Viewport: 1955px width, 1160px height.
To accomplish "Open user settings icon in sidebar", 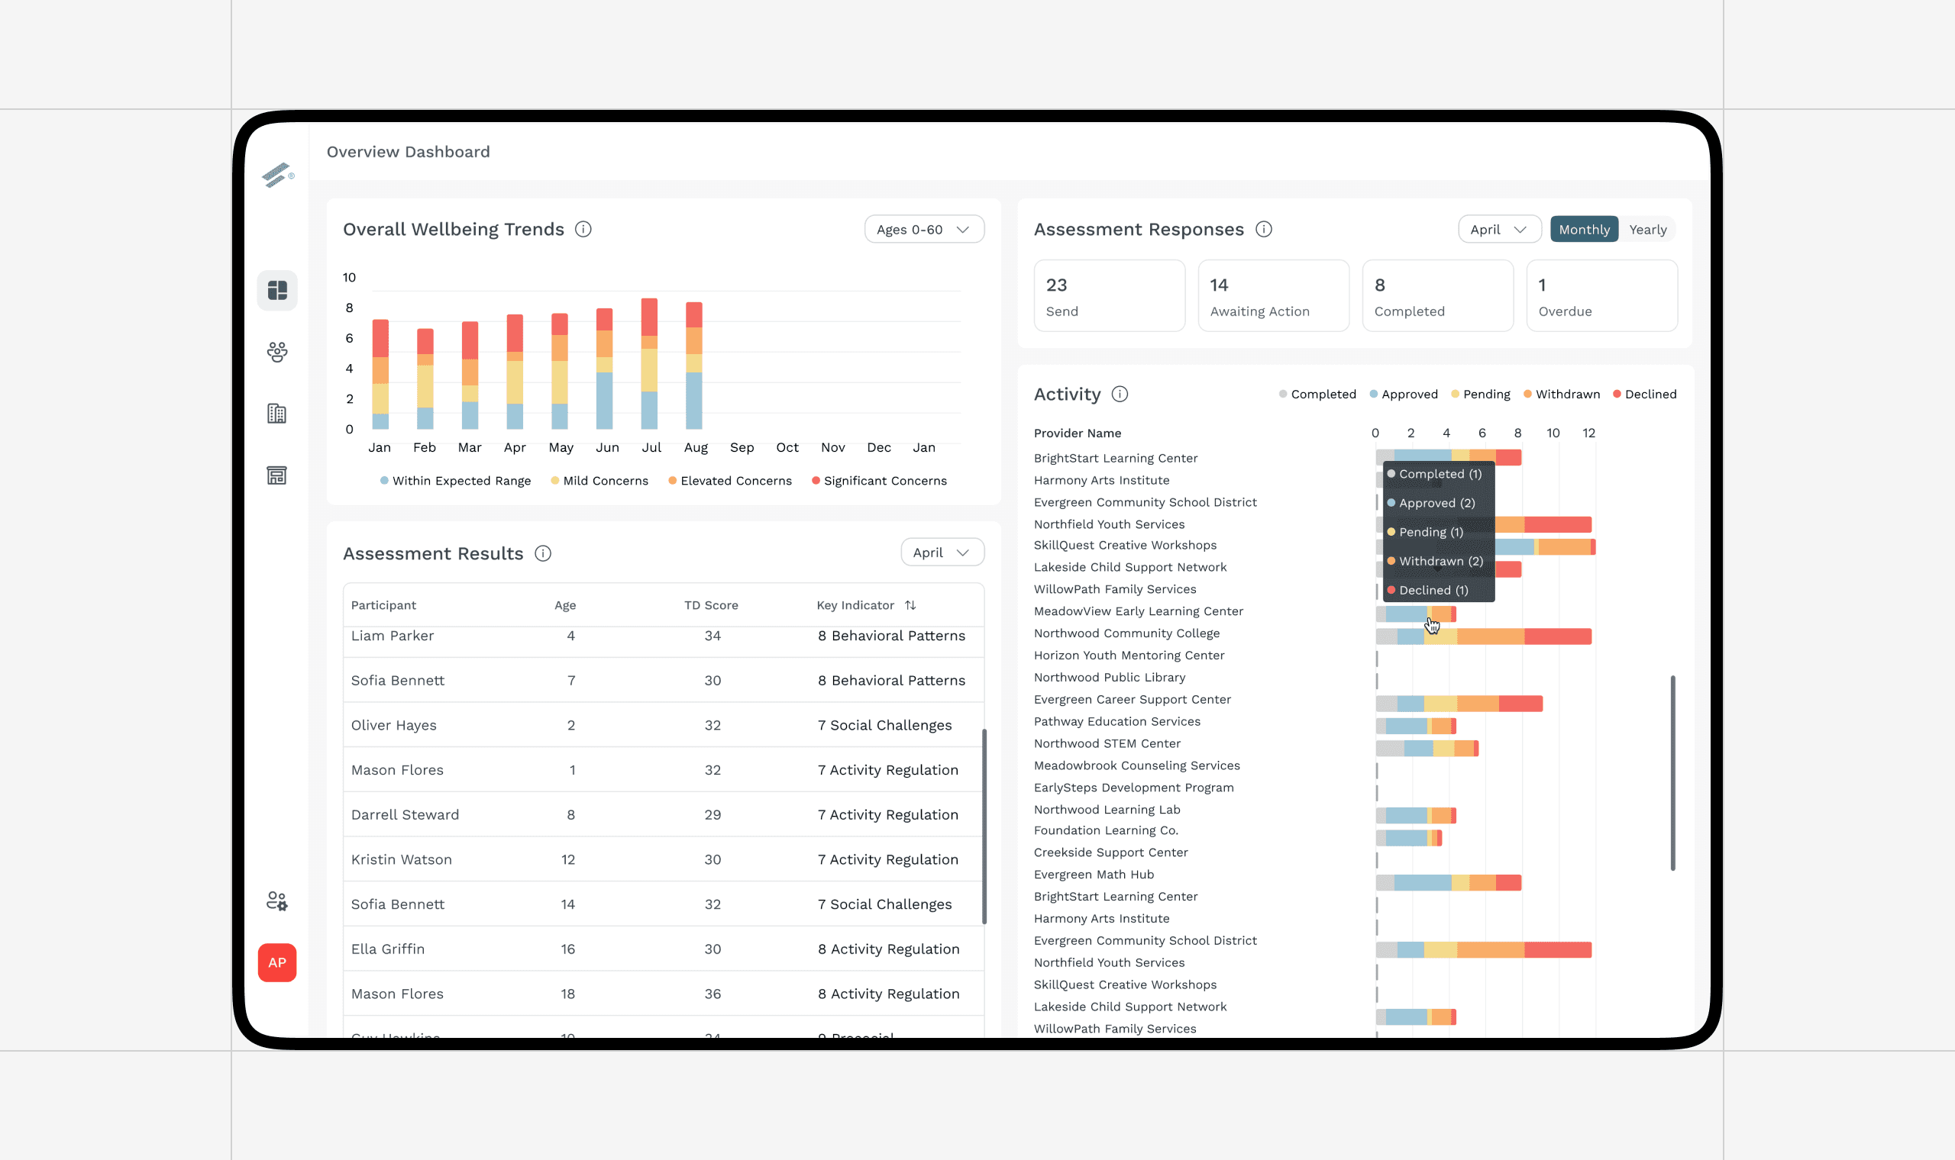I will pyautogui.click(x=276, y=901).
